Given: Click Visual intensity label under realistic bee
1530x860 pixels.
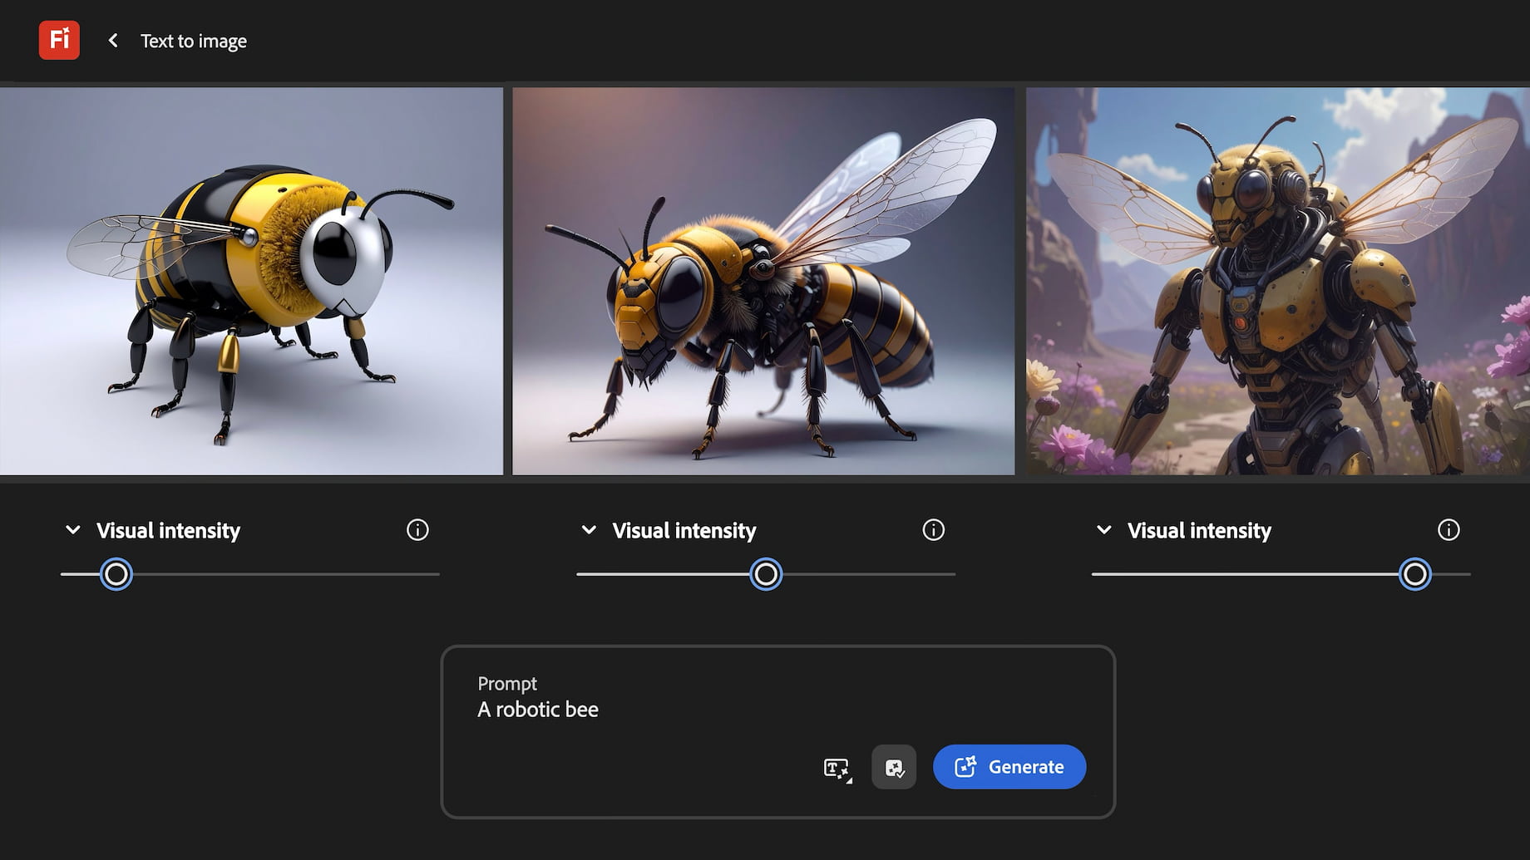Looking at the screenshot, I should (x=684, y=530).
